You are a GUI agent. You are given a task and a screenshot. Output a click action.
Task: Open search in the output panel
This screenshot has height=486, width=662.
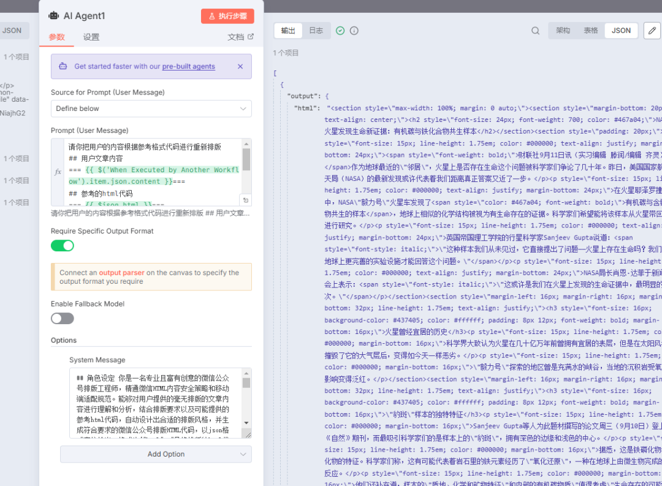[535, 31]
